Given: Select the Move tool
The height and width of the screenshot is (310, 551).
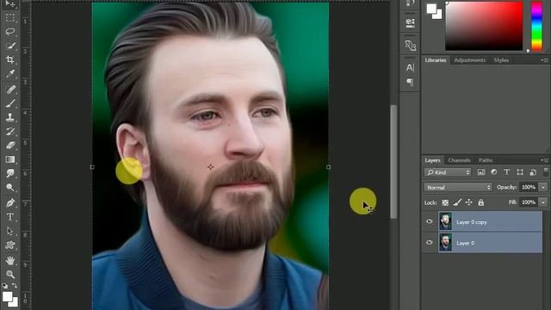Looking at the screenshot, I should coord(10,3).
